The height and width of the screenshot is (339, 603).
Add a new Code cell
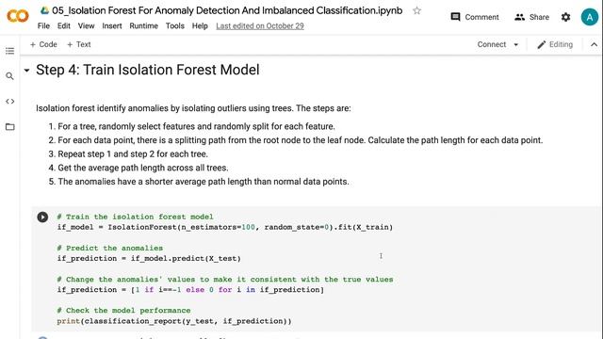pyautogui.click(x=43, y=44)
